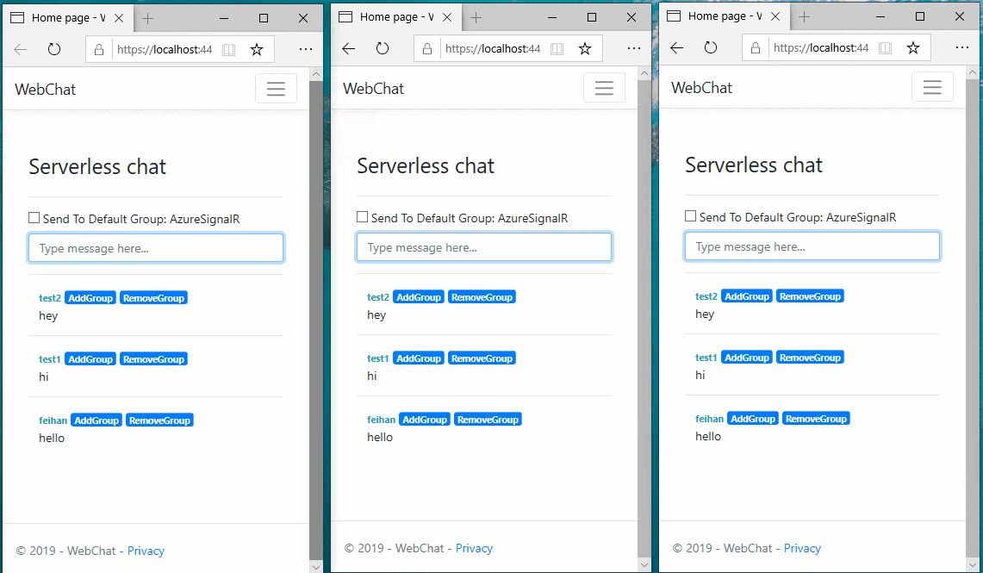Close the Home page tab in middle window
The width and height of the screenshot is (983, 573).
coord(447,17)
